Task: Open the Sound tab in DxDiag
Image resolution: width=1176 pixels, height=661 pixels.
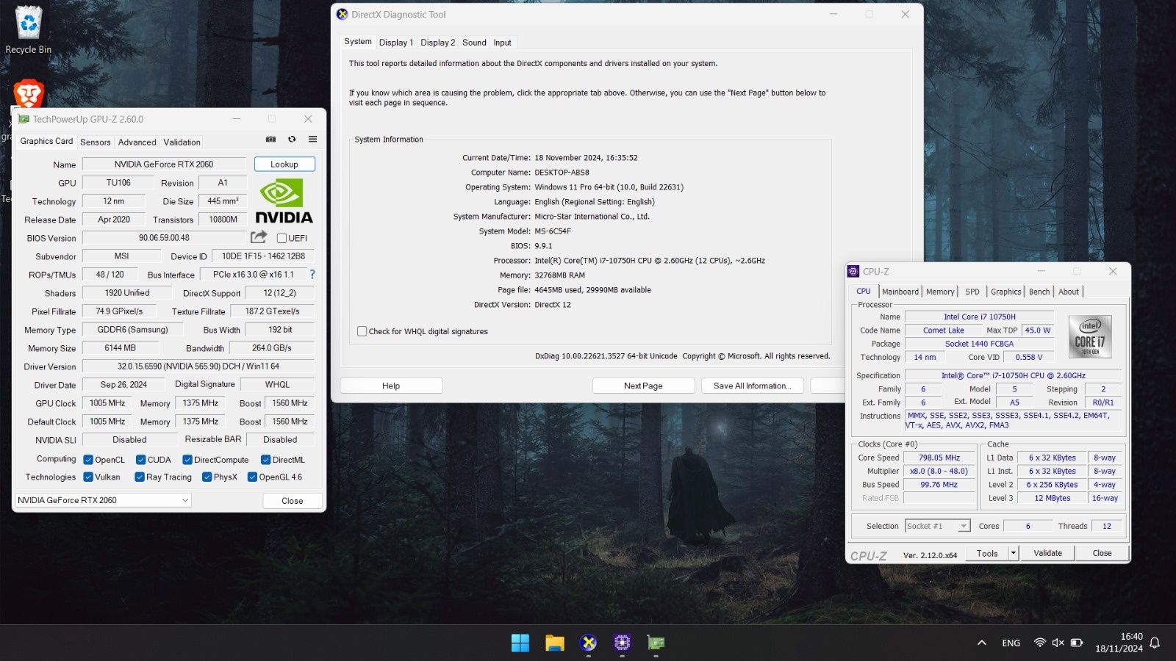Action: click(474, 43)
